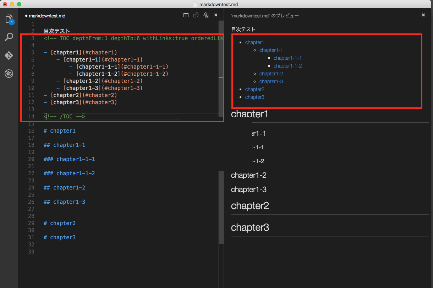Open the Markdown preview
Image resolution: width=433 pixels, height=288 pixels.
196,15
